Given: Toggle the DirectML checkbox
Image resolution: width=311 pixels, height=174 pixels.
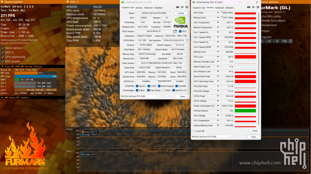Looking at the screenshot, I should pyautogui.click(x=176, y=86).
